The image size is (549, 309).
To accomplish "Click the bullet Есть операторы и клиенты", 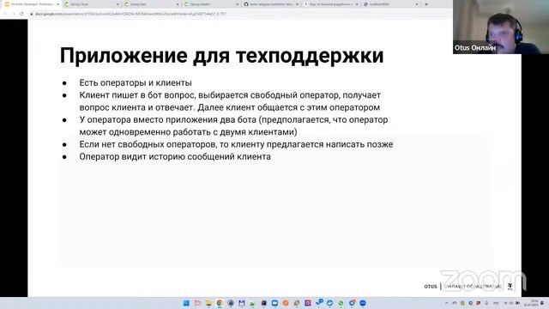I will coord(136,82).
